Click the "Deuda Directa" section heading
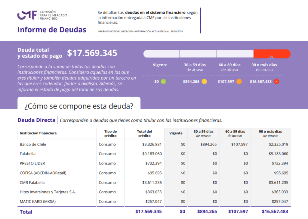The height and width of the screenshot is (219, 308). [x=36, y=120]
